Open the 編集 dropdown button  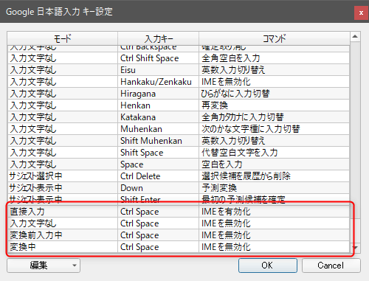44,266
